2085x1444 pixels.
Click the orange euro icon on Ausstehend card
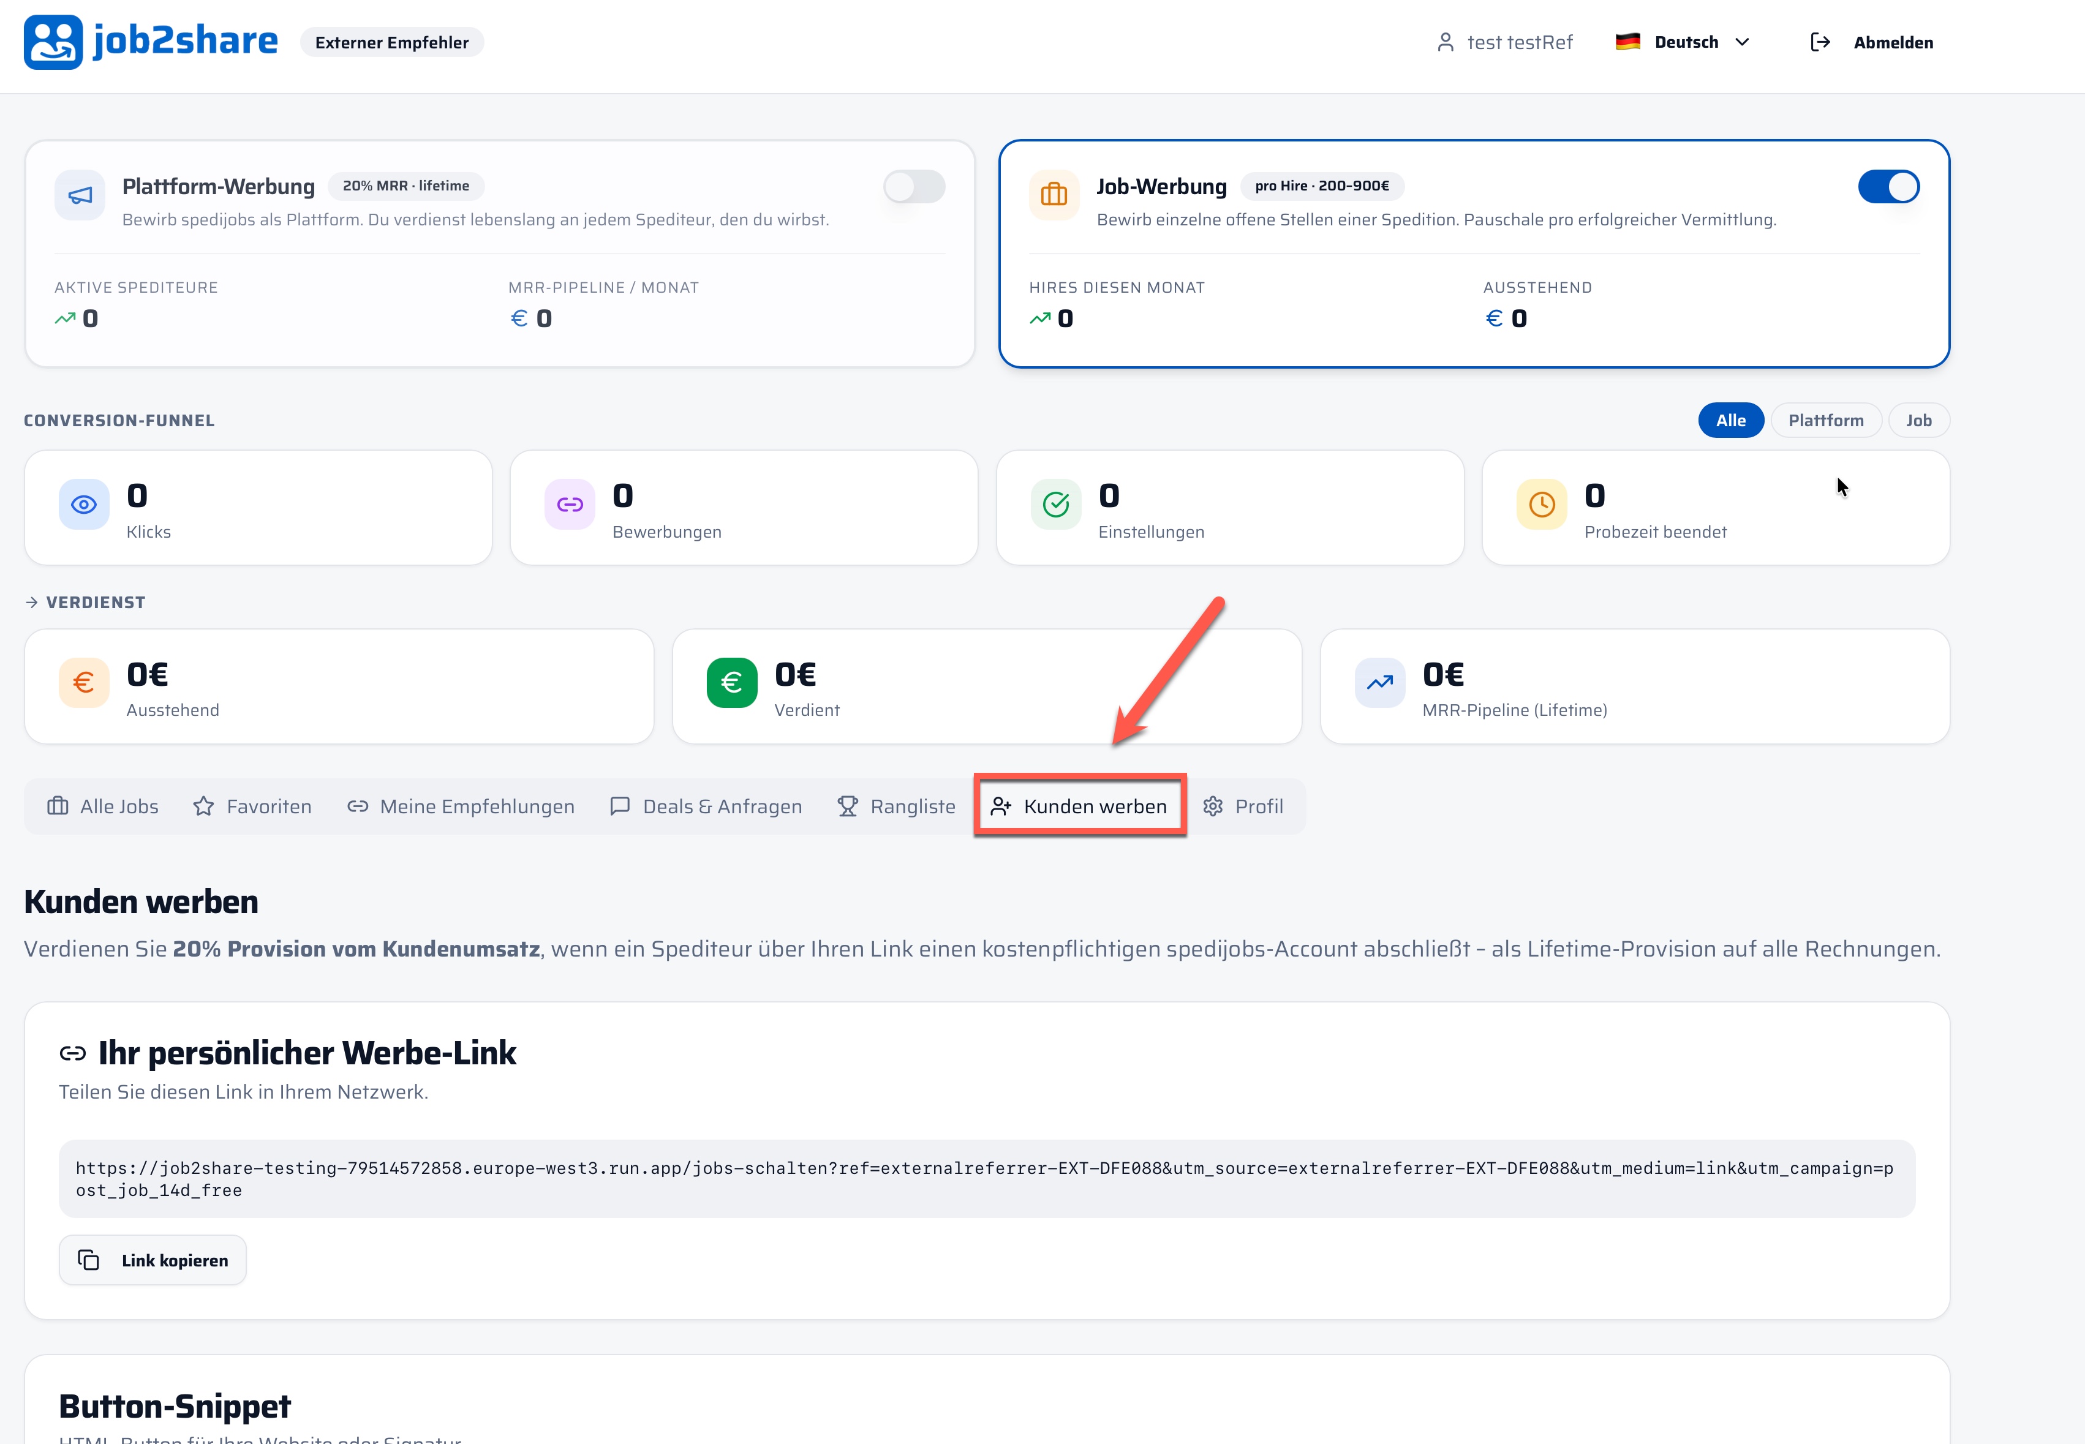coord(84,682)
